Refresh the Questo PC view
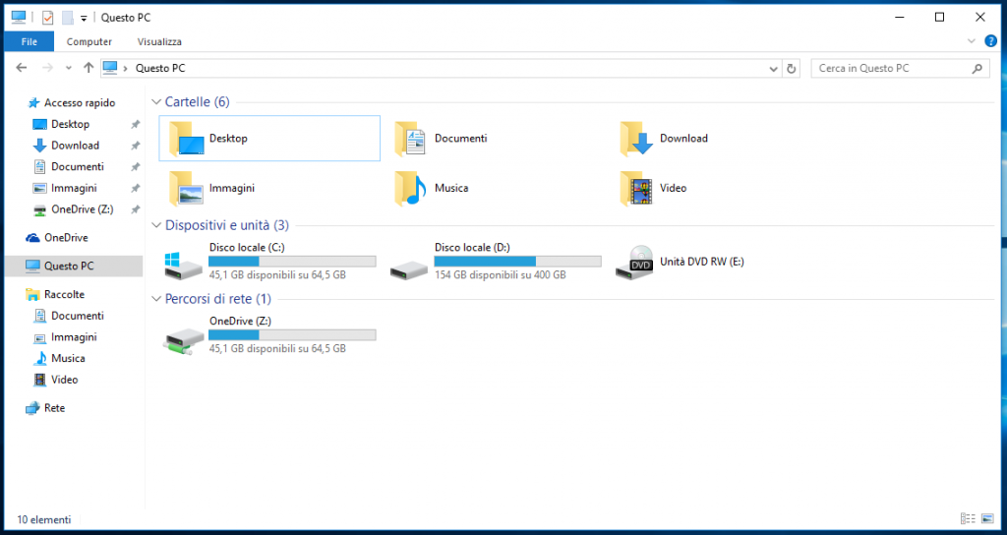 [x=792, y=68]
